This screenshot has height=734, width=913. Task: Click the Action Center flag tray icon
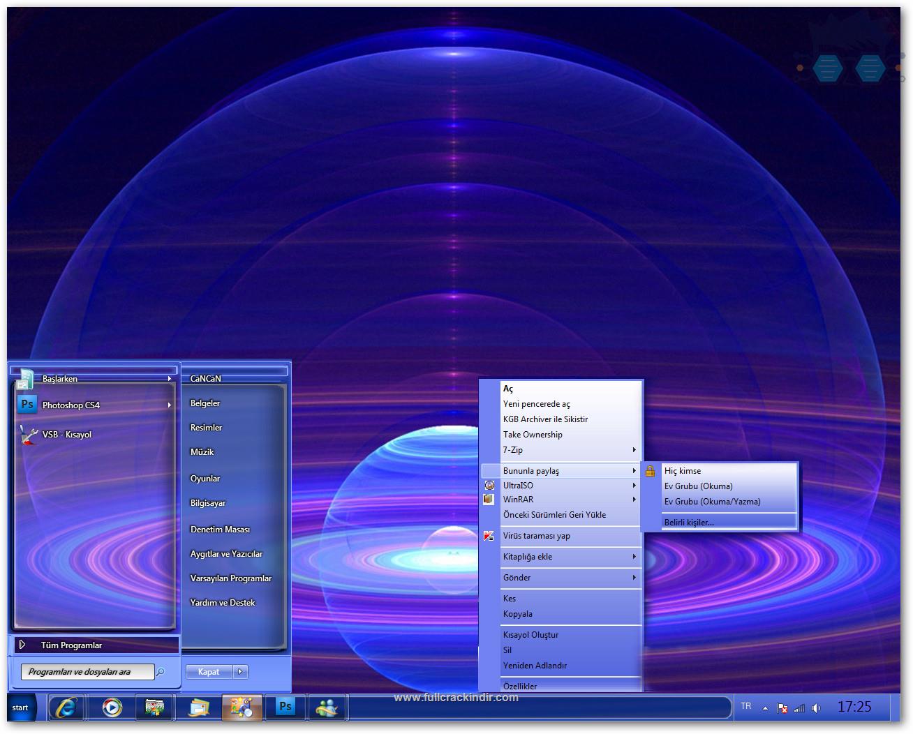pos(782,708)
